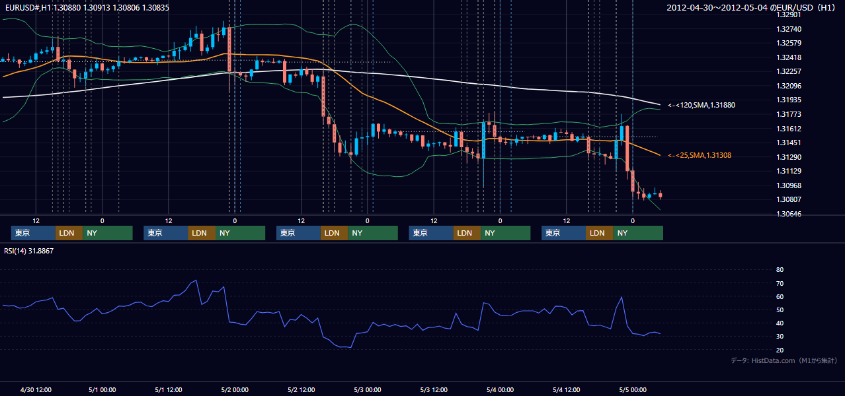
Task: Select the 5/5 00:00 time axis label
Action: point(633,389)
